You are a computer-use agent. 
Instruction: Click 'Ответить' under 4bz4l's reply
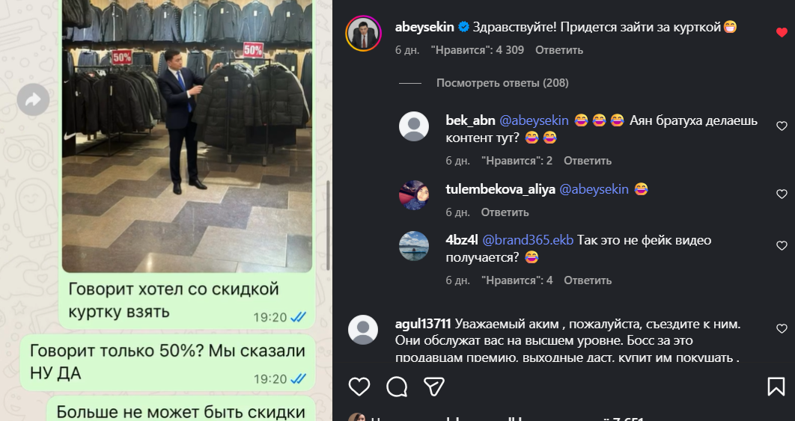[x=588, y=280]
